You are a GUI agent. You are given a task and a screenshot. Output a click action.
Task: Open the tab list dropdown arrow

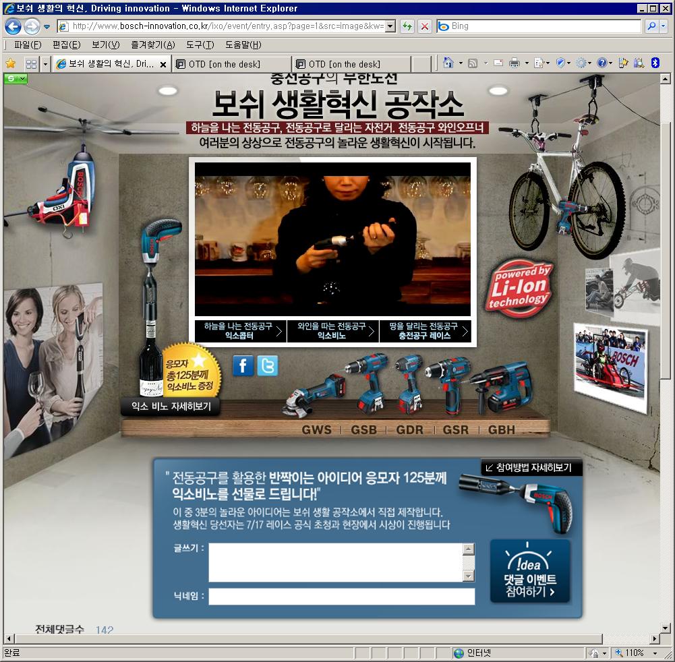(45, 64)
